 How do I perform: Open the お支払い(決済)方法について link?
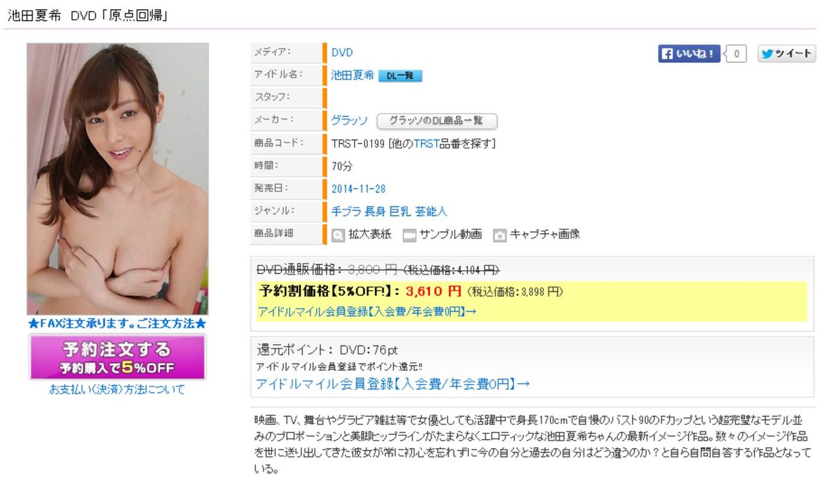click(x=117, y=389)
